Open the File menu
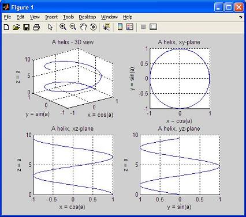The image size is (246, 217). pyautogui.click(x=8, y=17)
